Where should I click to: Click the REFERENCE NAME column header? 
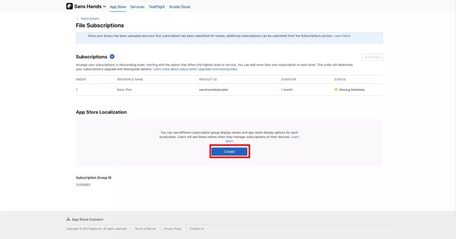click(130, 79)
